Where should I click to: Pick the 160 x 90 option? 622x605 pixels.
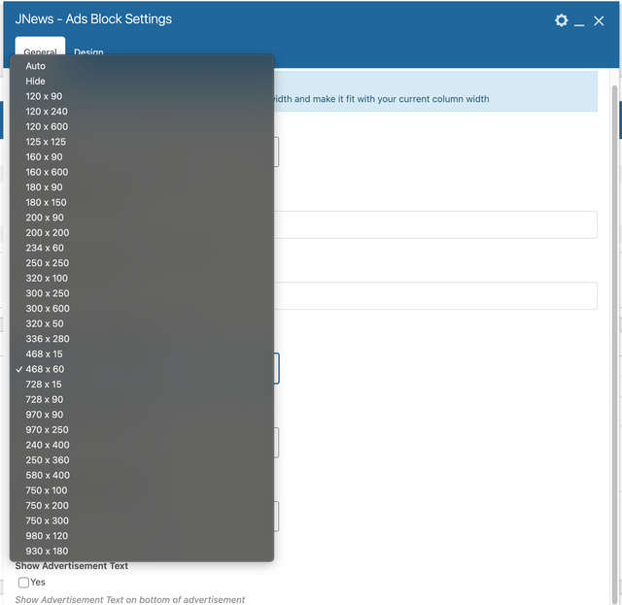[x=142, y=156]
